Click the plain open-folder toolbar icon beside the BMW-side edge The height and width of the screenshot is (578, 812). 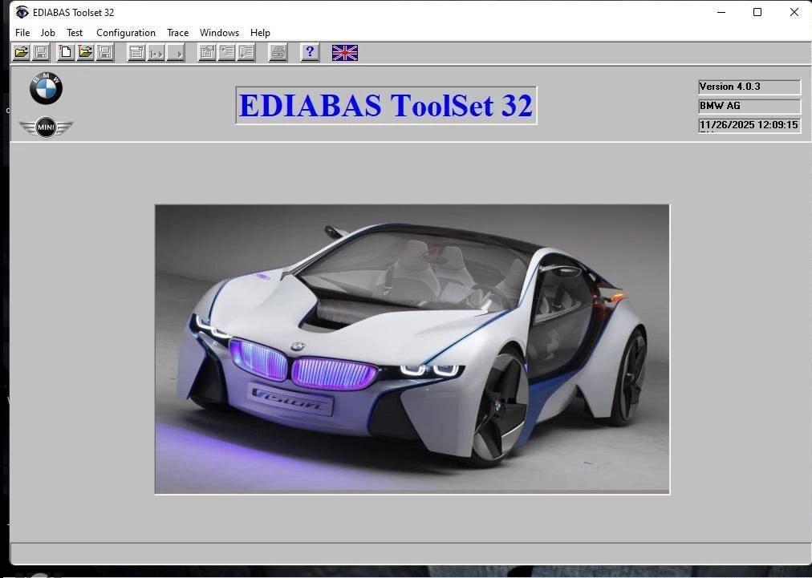[21, 52]
